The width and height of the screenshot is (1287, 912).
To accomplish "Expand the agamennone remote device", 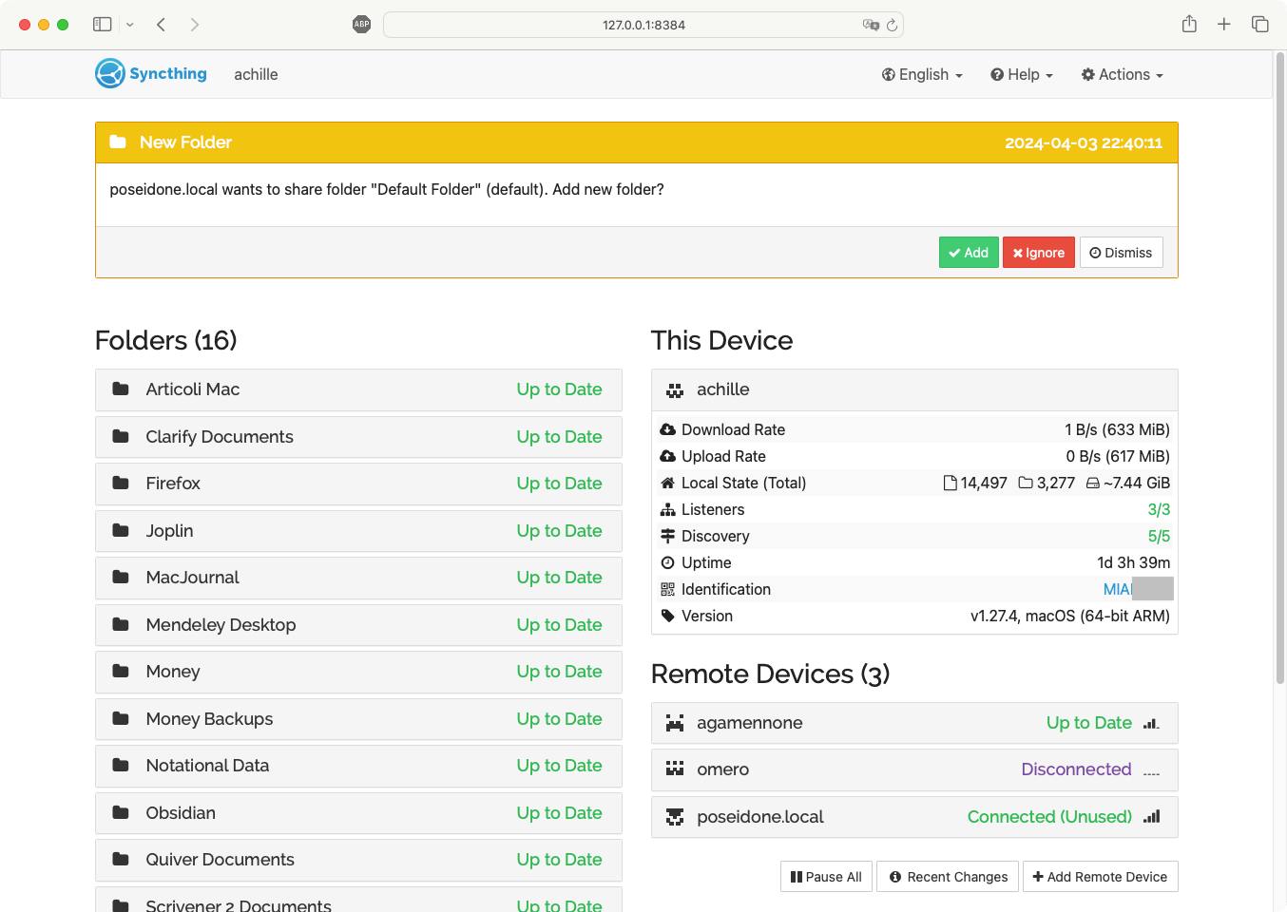I will (913, 723).
